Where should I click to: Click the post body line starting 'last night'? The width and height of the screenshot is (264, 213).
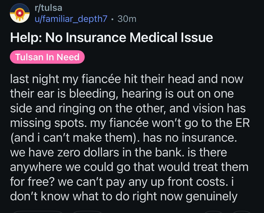click(x=127, y=79)
